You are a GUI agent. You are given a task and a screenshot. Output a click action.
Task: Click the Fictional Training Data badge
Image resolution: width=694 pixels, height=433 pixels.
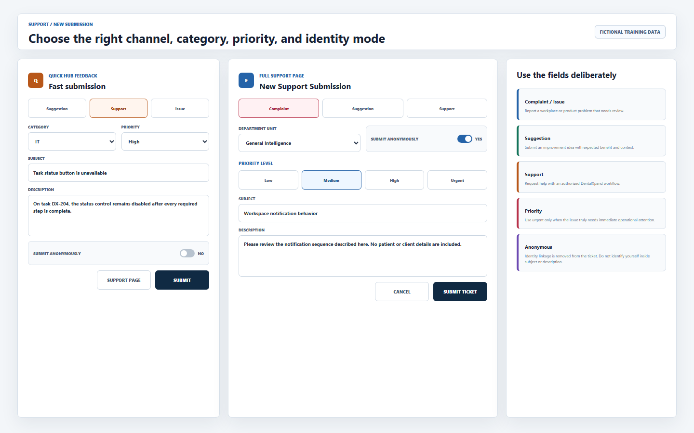(x=630, y=32)
